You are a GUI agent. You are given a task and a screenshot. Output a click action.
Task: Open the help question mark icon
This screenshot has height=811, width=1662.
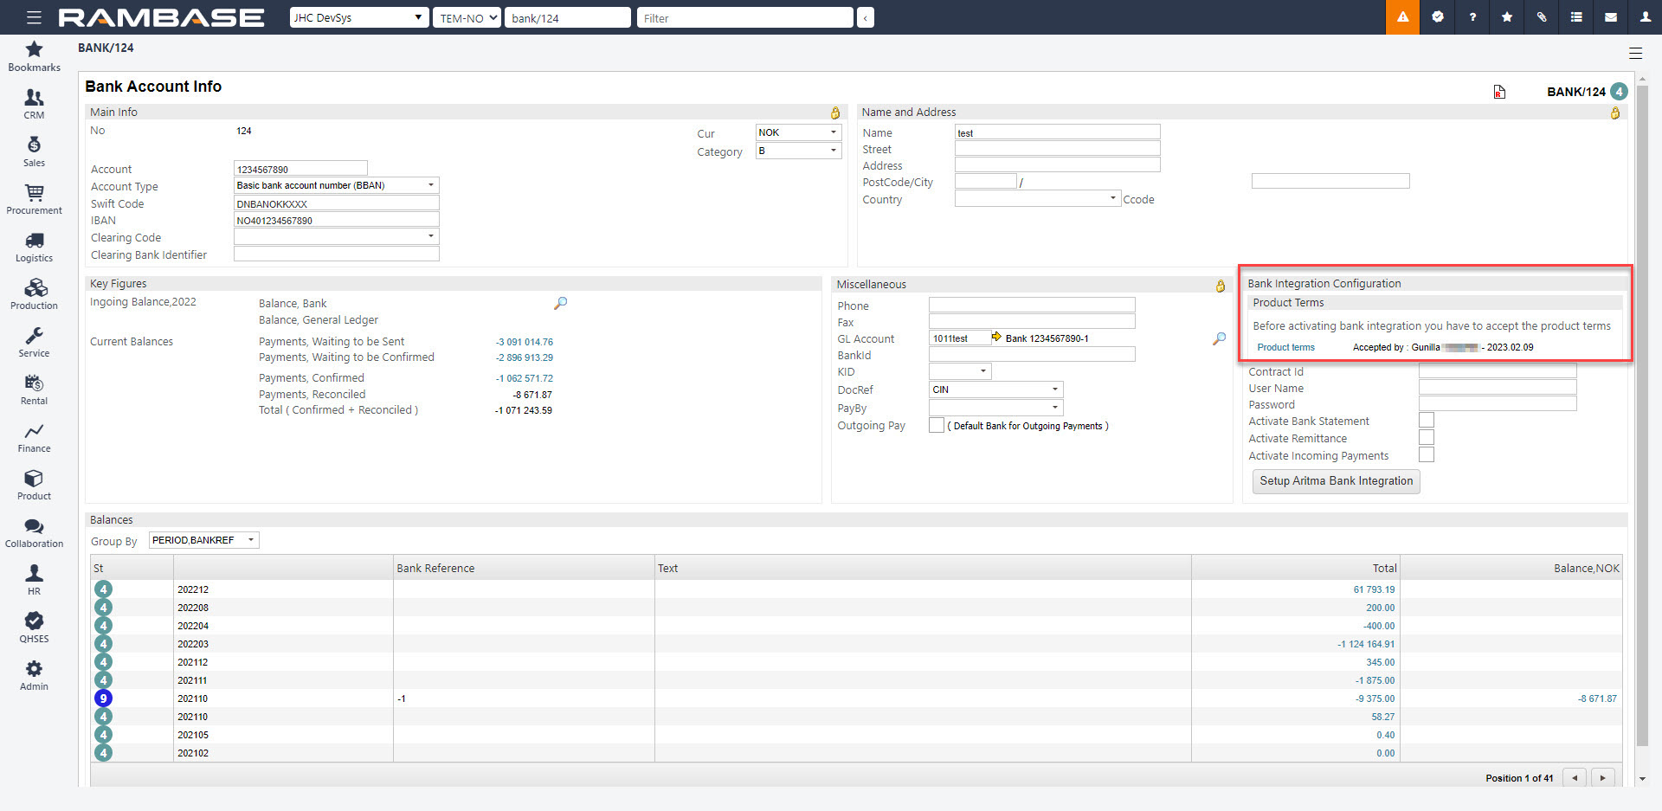(x=1472, y=17)
